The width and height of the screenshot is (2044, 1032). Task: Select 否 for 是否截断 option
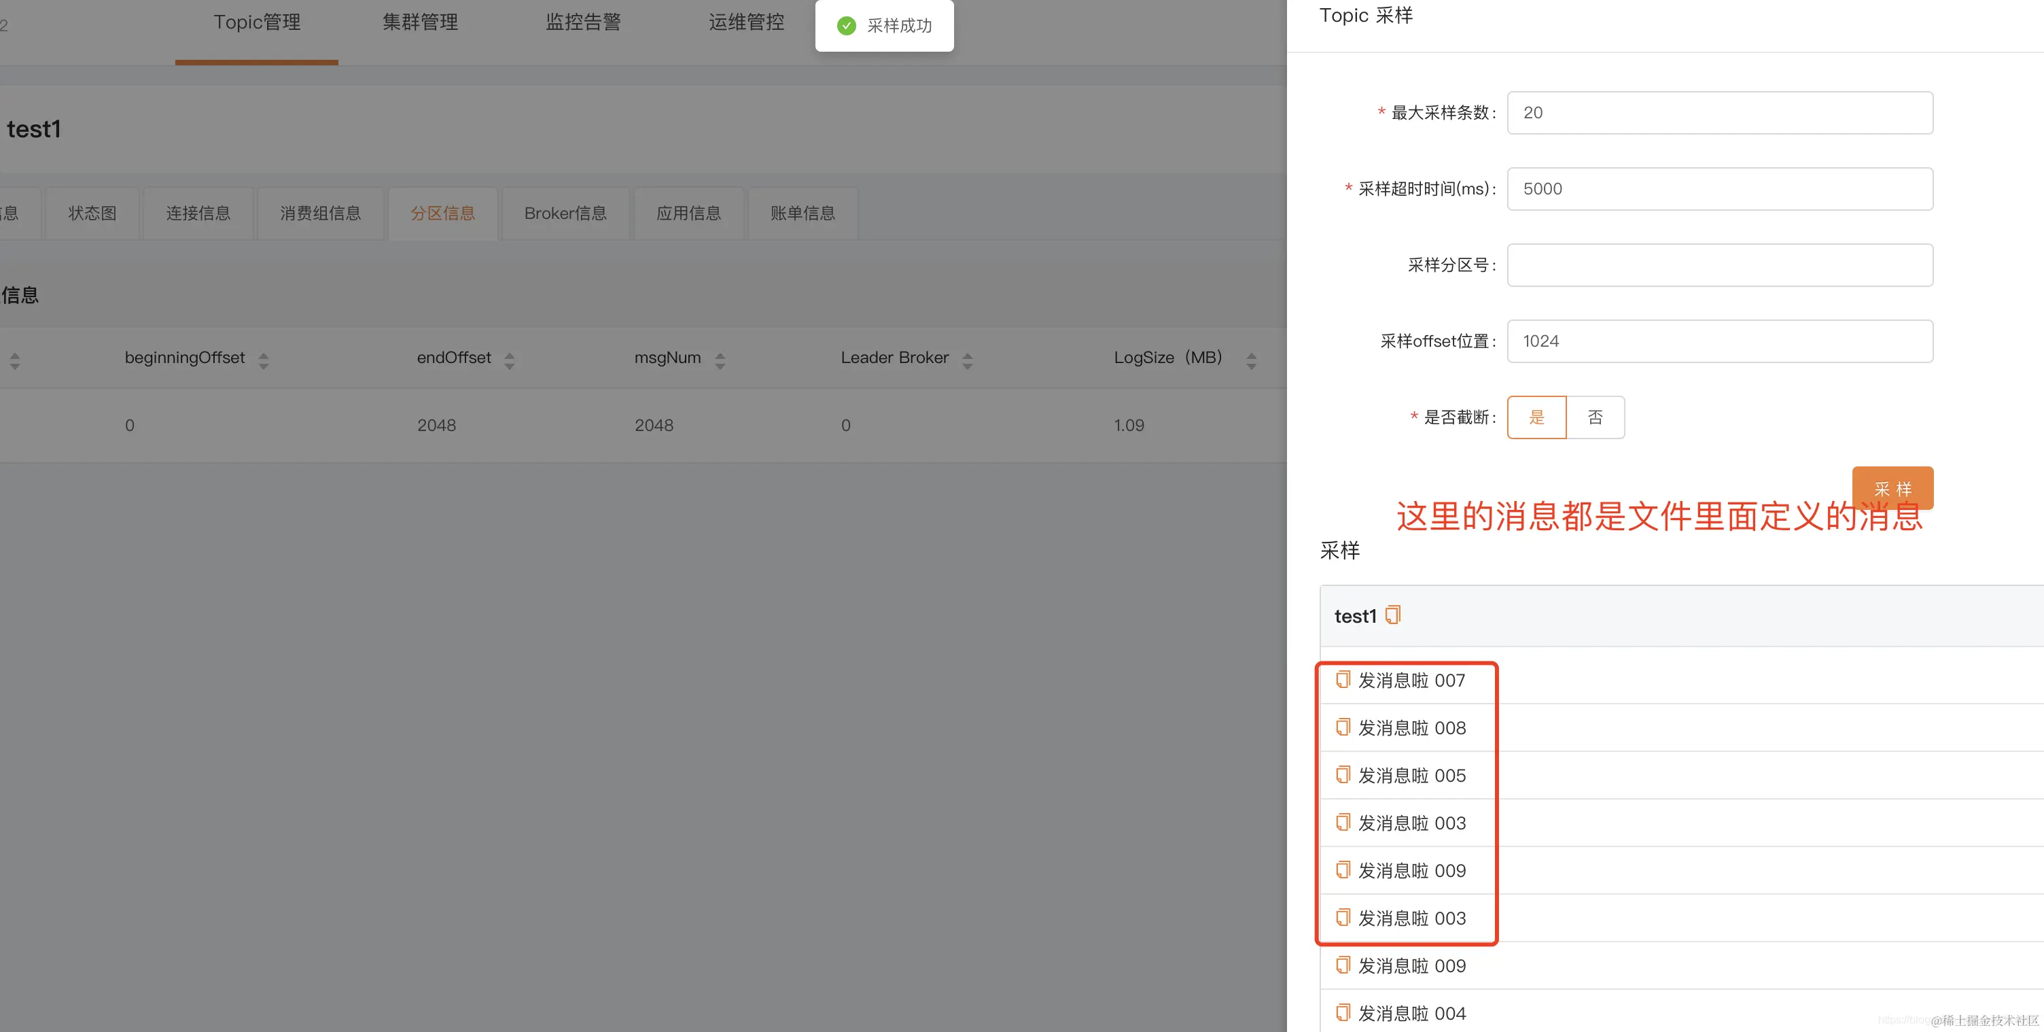click(1595, 417)
